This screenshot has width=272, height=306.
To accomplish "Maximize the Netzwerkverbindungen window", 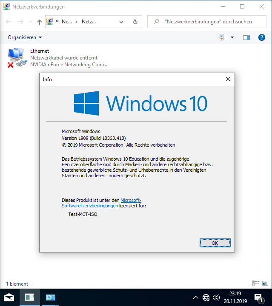I will (242, 6).
